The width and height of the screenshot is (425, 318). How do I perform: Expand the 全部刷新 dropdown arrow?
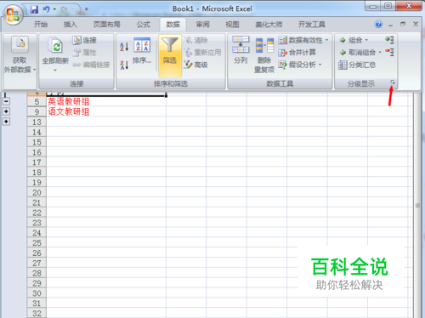[x=55, y=70]
